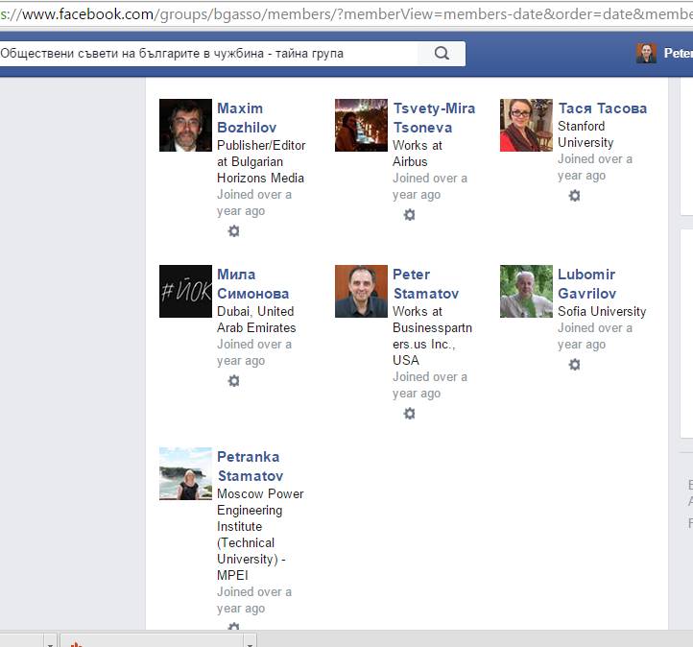Screen dimensions: 693x647
Task: Open Tsvety-Mira Tsoneva's profile link
Action: click(x=434, y=118)
